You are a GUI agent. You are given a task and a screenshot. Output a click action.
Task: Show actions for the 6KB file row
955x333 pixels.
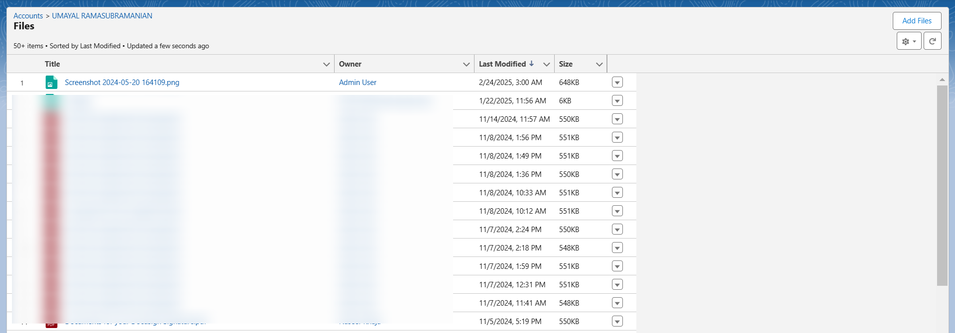click(x=617, y=101)
